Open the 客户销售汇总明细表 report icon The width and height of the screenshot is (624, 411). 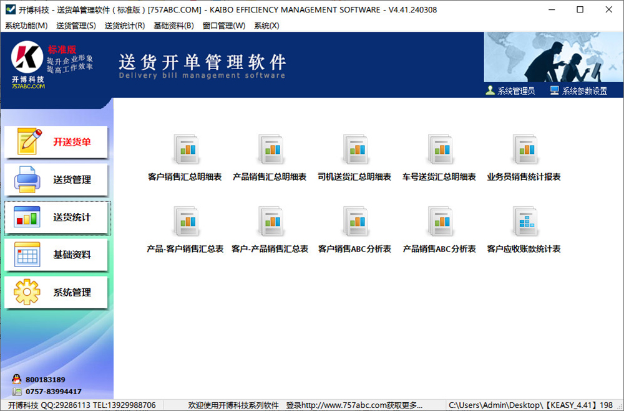[x=185, y=149]
